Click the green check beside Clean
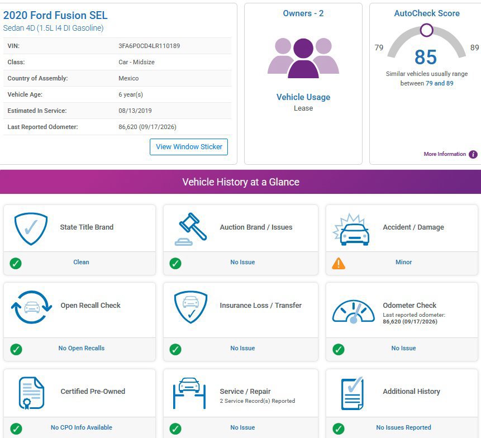This screenshot has width=481, height=438. pyautogui.click(x=16, y=263)
